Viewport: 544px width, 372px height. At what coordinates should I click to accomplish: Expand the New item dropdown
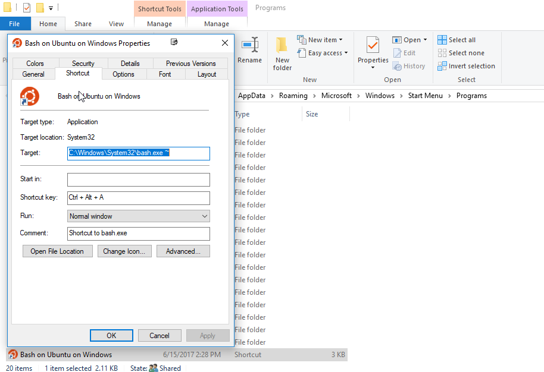[340, 40]
